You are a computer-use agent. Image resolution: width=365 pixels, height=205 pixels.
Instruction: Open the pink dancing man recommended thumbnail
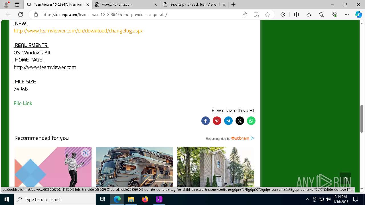(x=53, y=167)
